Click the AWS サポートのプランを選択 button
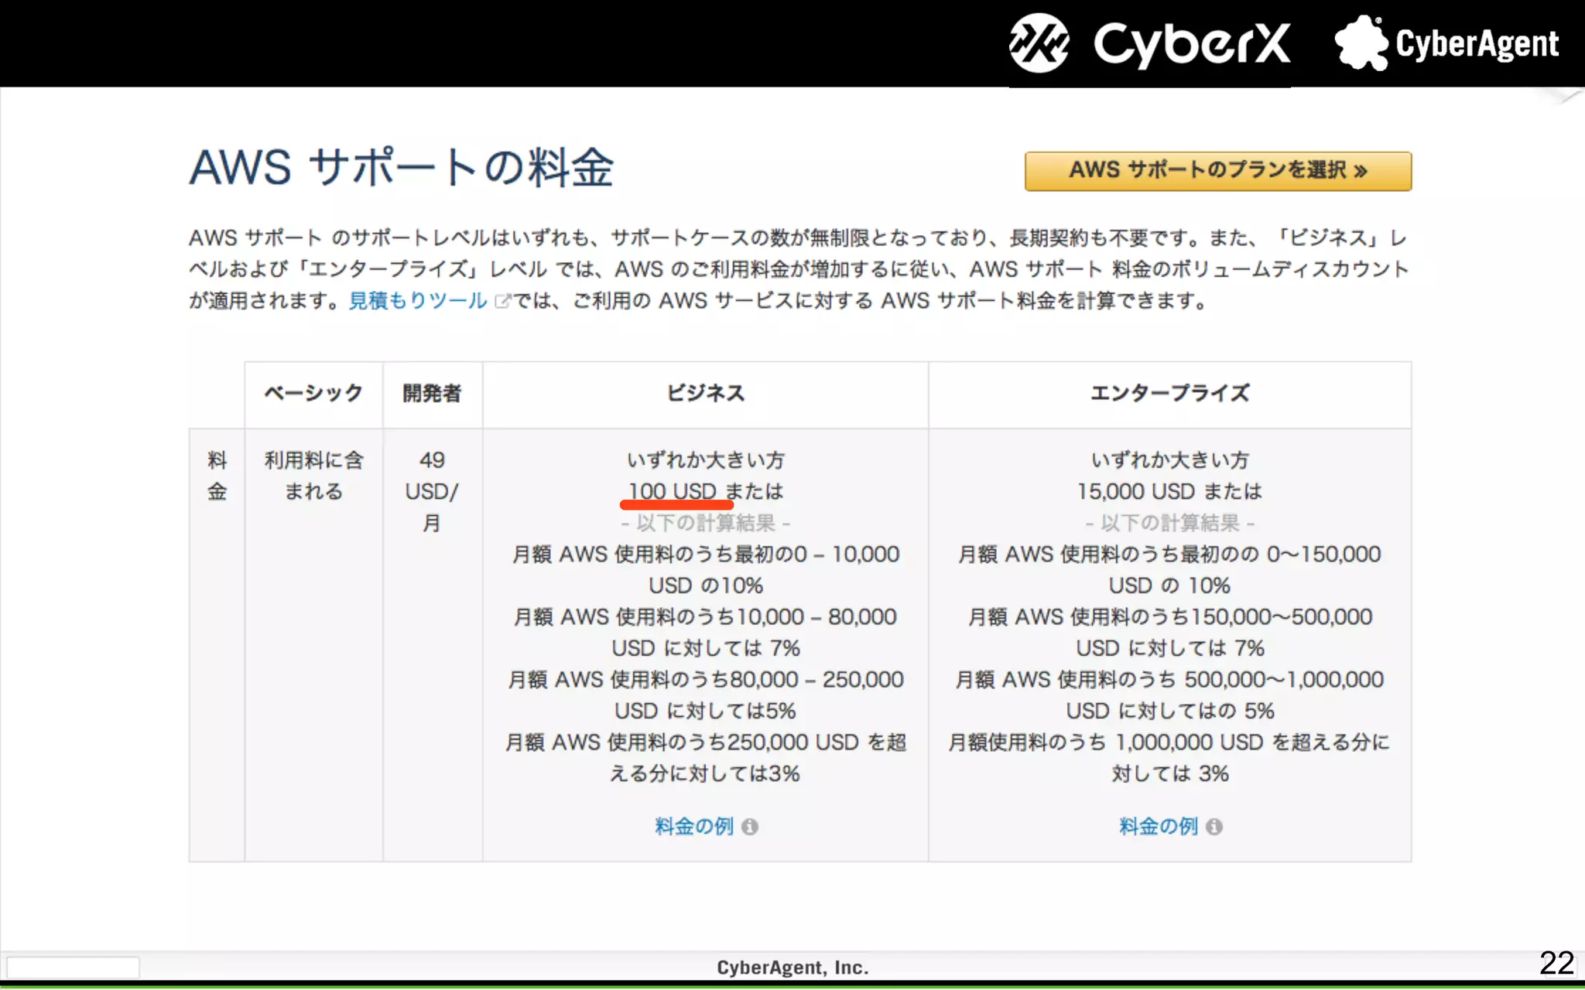Image resolution: width=1585 pixels, height=990 pixels. coord(1217,171)
